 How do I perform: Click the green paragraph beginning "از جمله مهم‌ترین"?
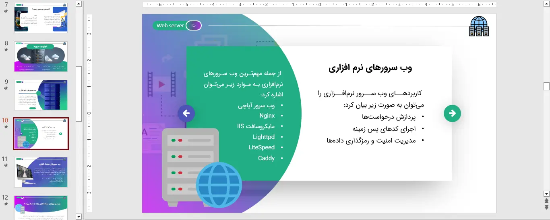point(244,84)
